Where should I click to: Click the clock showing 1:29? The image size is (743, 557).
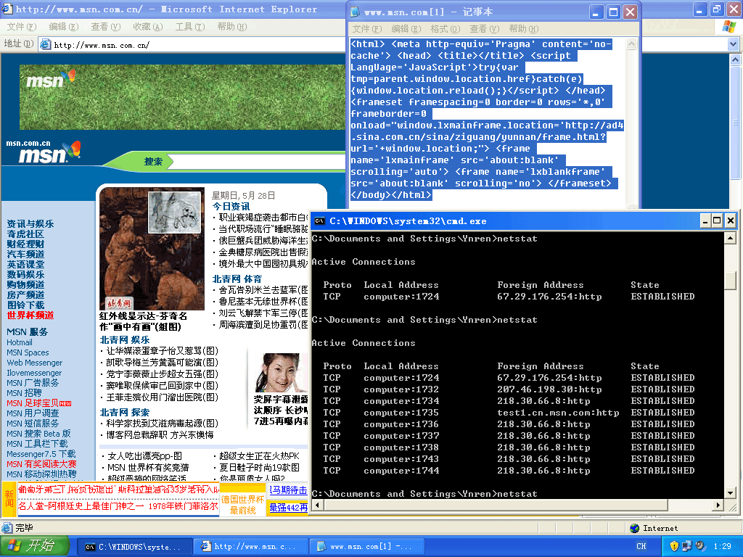pos(723,546)
